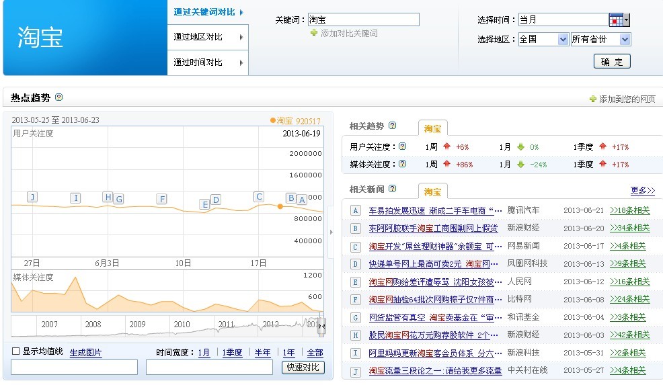Click chart marker C on trend line
The width and height of the screenshot is (663, 385).
258,197
